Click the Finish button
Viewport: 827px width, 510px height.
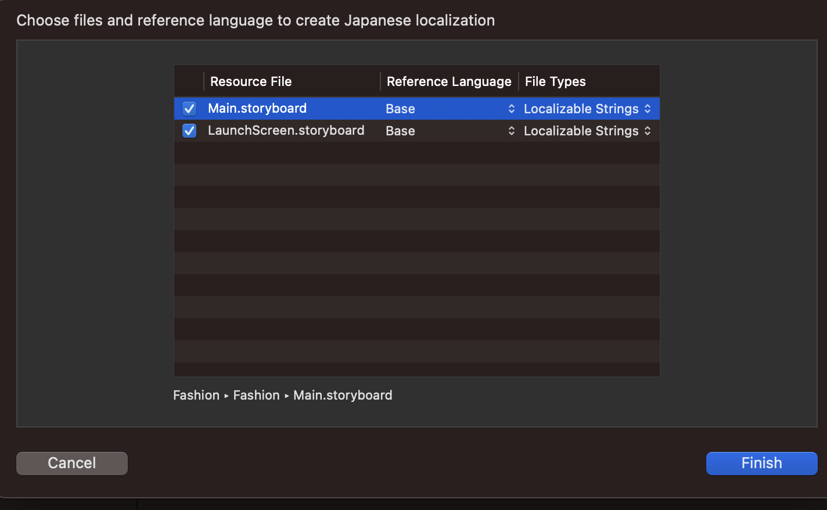(761, 463)
